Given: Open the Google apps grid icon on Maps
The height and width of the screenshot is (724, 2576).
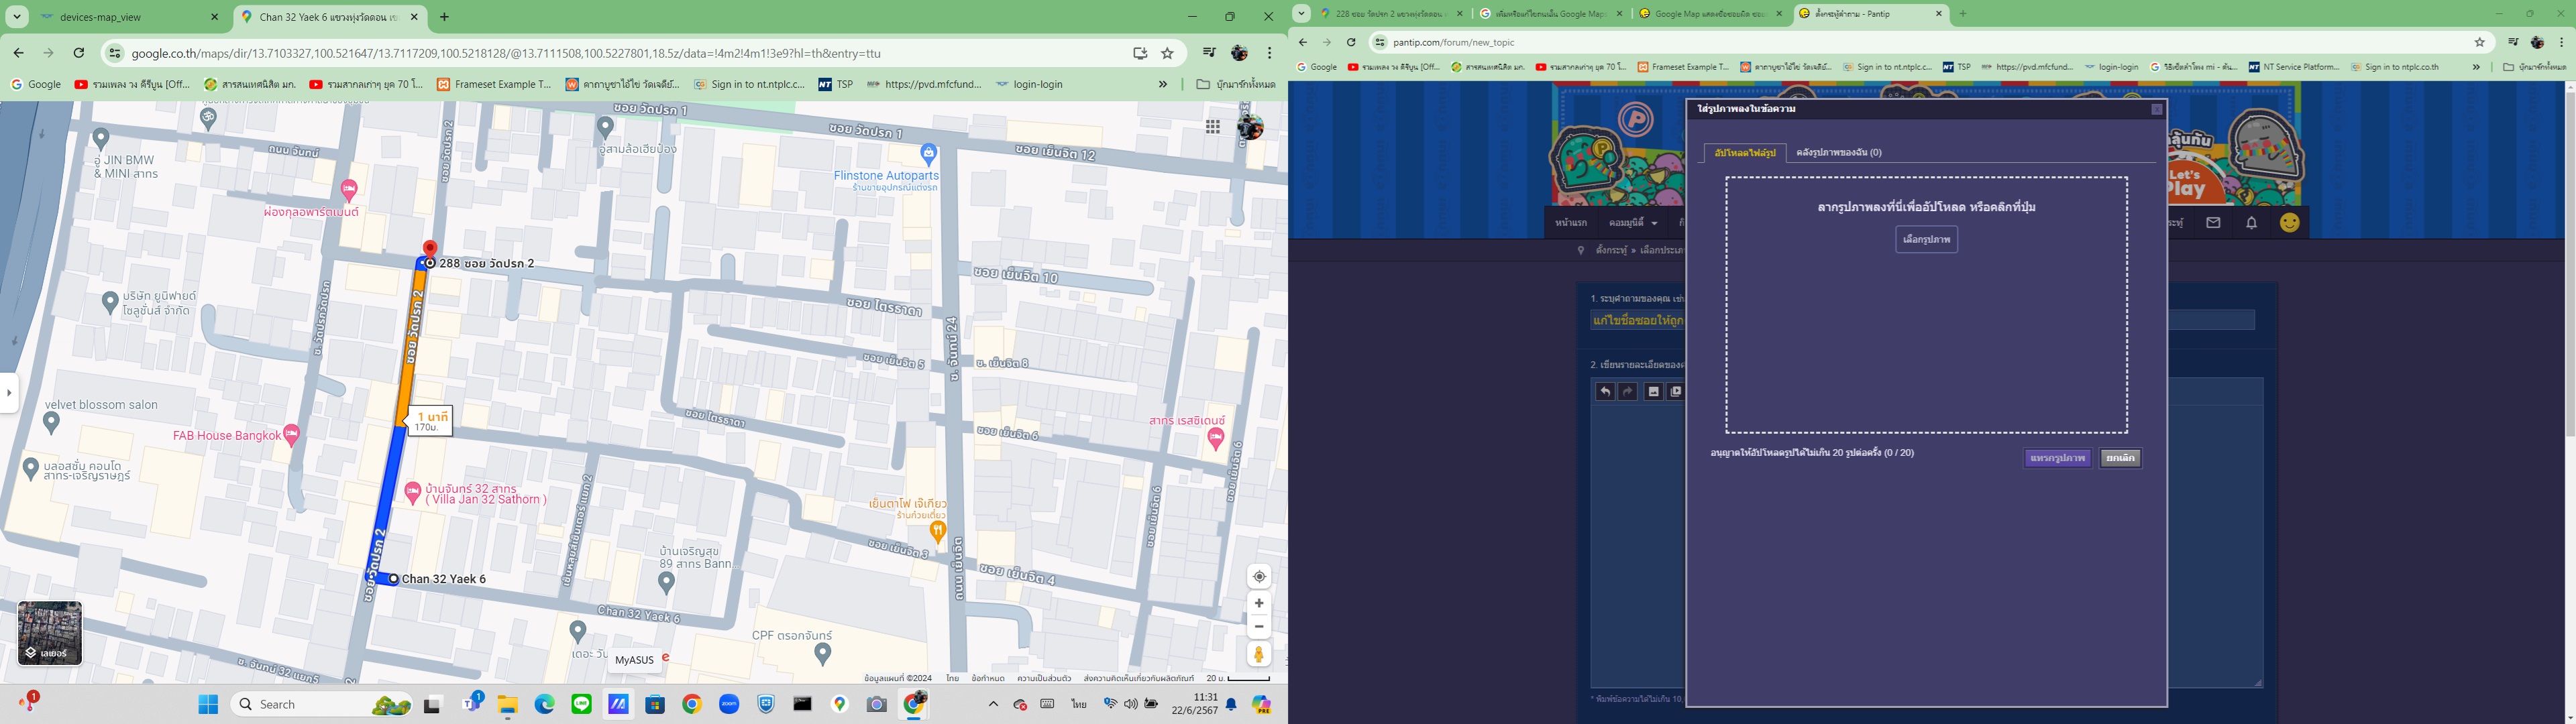Looking at the screenshot, I should coord(1213,127).
